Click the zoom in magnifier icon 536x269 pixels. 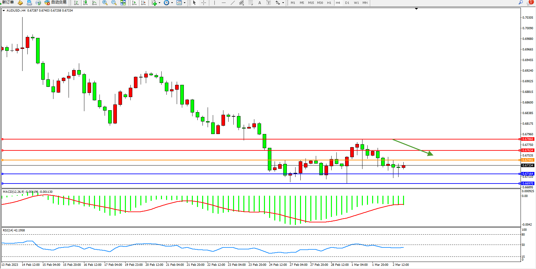click(x=105, y=3)
